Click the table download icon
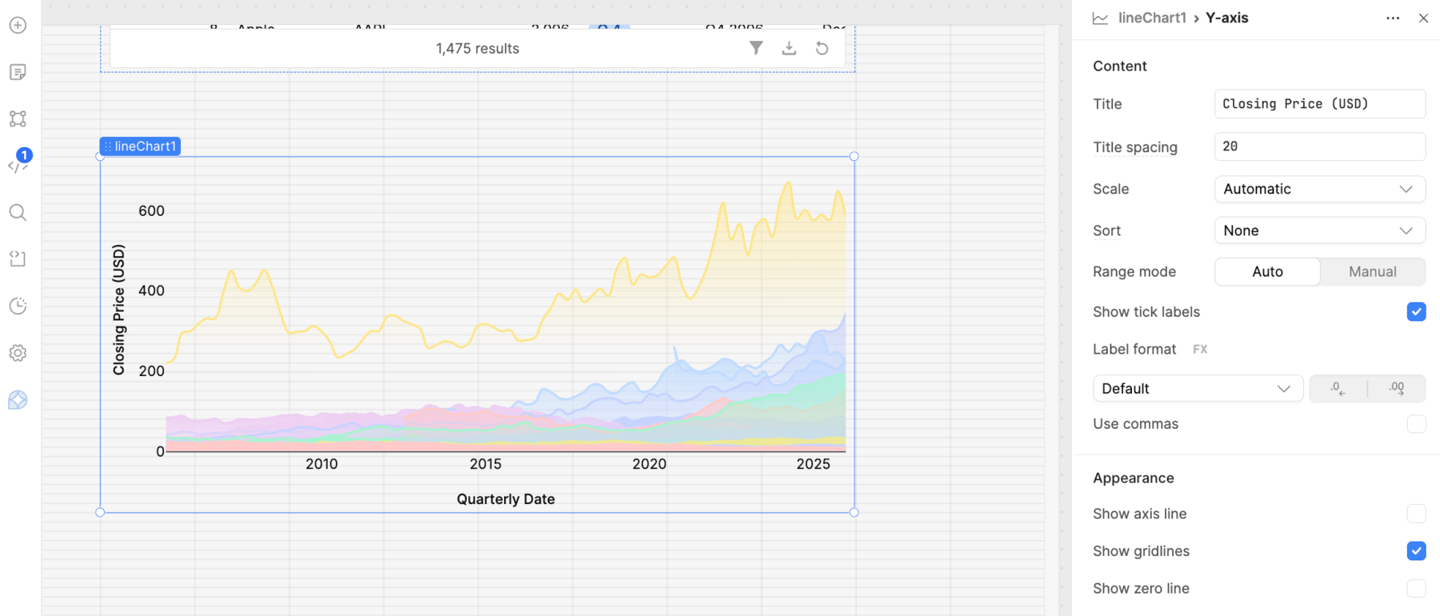 click(x=789, y=48)
